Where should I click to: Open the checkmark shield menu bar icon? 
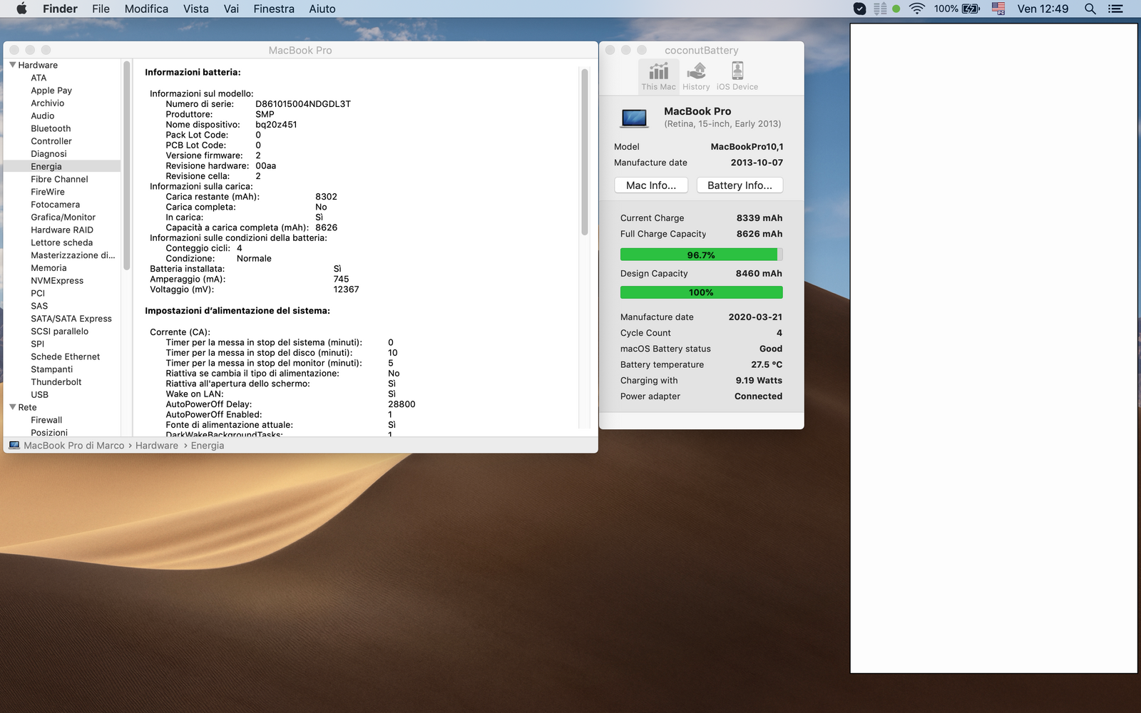[860, 9]
